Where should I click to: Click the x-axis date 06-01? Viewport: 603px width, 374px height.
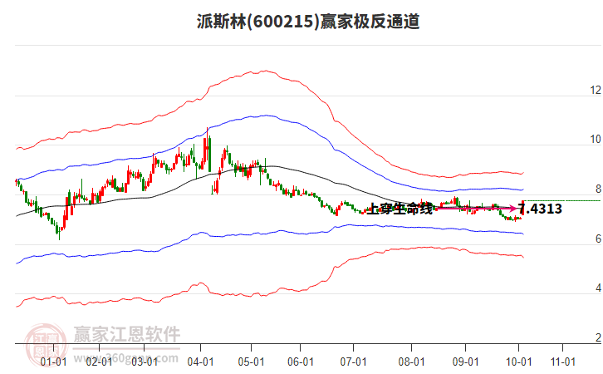click(301, 362)
